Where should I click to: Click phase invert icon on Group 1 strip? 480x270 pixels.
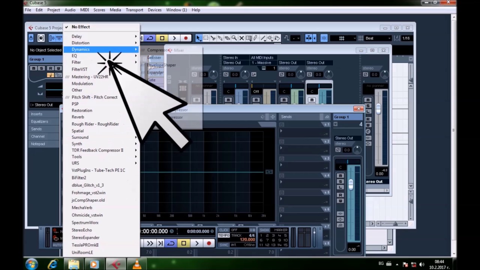338,150
